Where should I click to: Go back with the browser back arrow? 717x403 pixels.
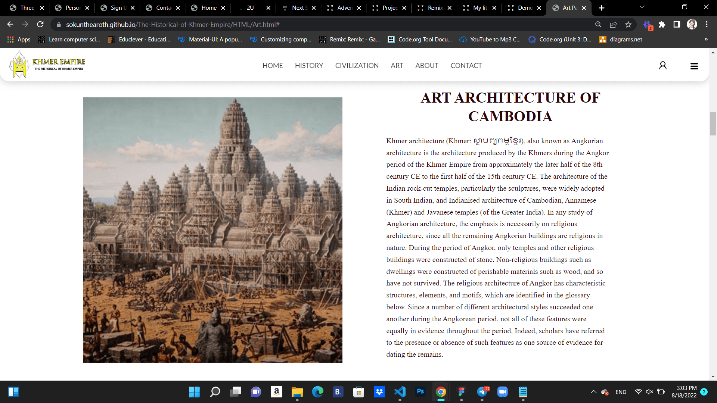coord(10,24)
